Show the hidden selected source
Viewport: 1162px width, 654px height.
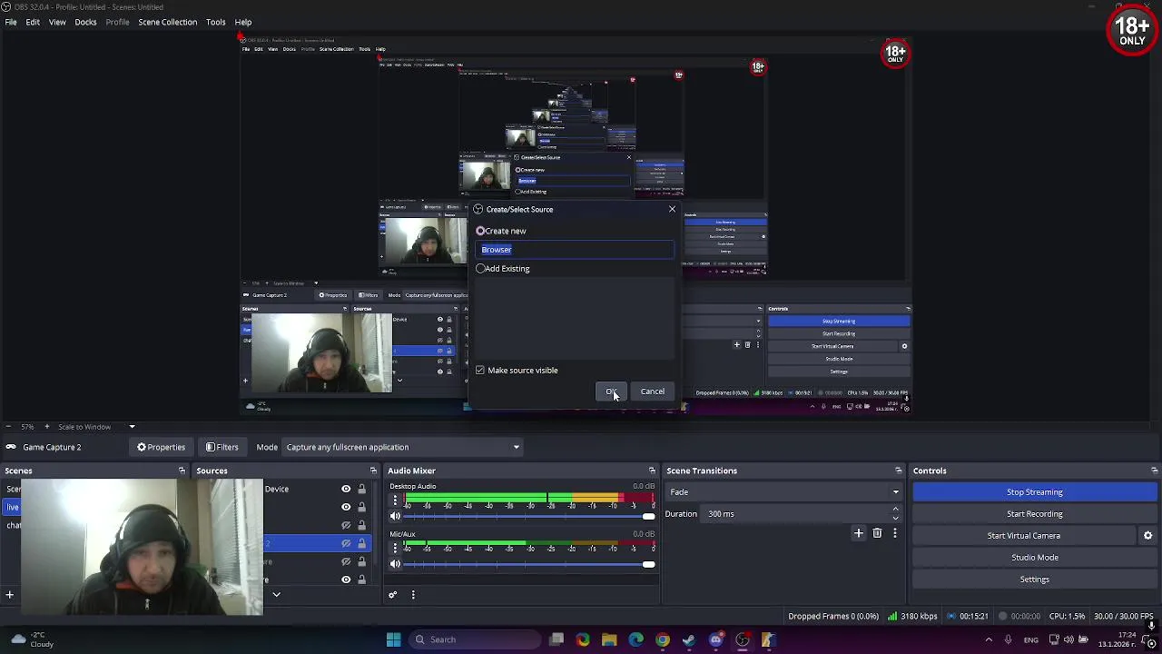(346, 543)
